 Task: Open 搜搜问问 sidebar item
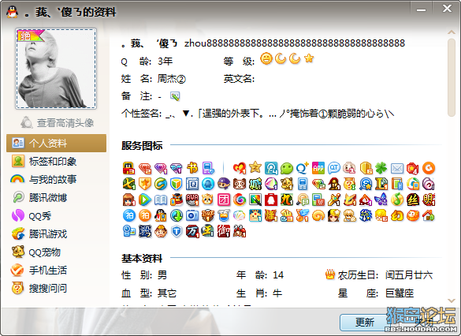56,289
